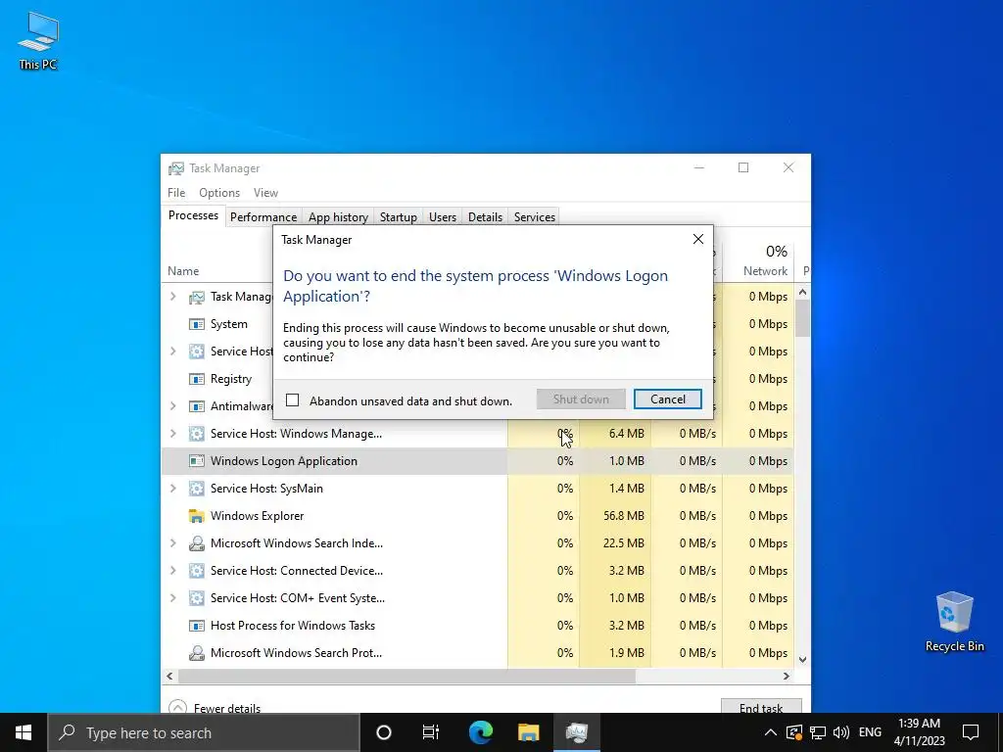Switch to the Services tab

tap(534, 216)
